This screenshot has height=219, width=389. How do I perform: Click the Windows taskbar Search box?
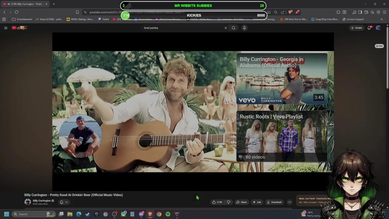[34, 214]
